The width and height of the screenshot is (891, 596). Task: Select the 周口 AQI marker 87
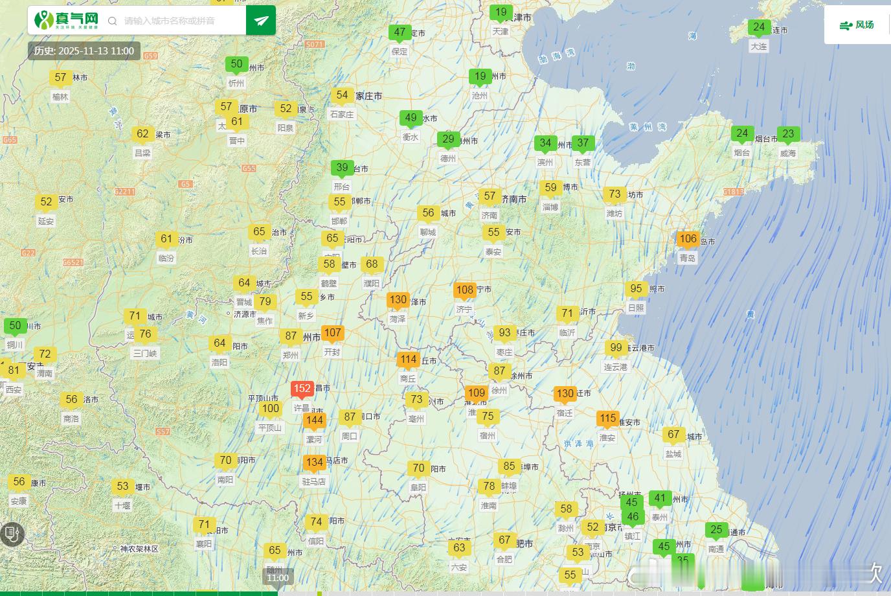(350, 417)
